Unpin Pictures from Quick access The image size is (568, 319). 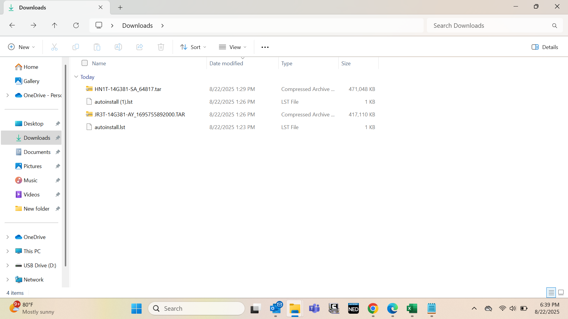(x=58, y=166)
